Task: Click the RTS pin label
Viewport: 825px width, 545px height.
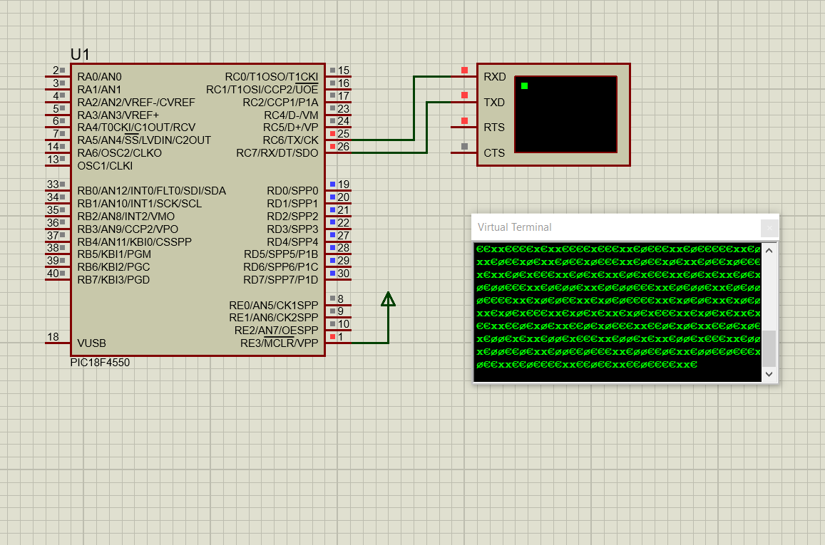Action: [x=494, y=128]
